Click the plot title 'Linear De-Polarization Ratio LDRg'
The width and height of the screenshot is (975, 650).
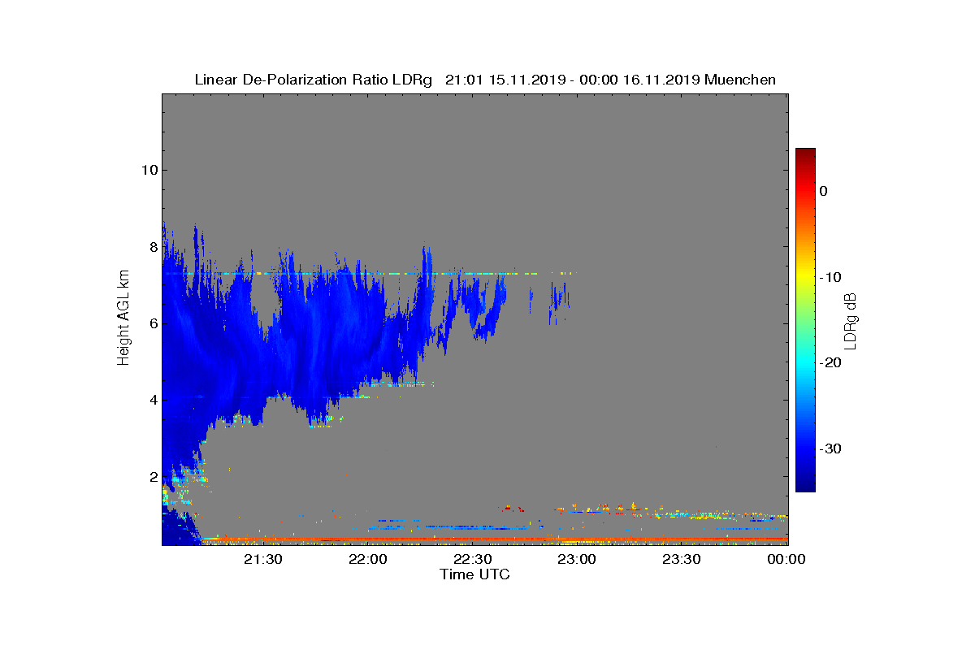pyautogui.click(x=314, y=80)
